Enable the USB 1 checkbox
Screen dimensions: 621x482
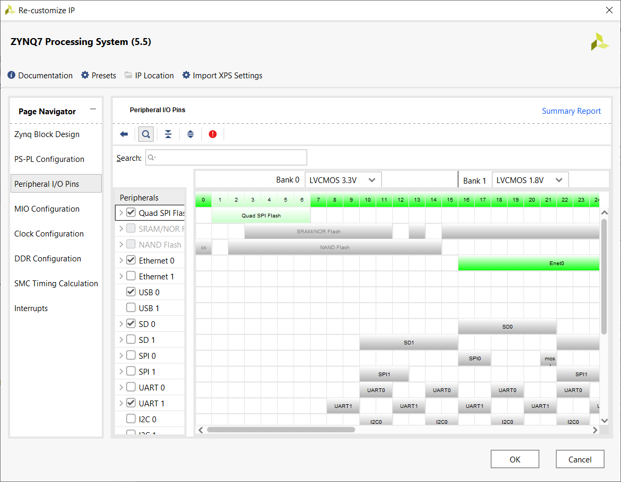click(131, 307)
